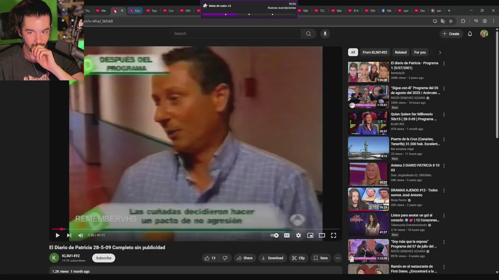Open more actions ellipsis under video

point(338,258)
